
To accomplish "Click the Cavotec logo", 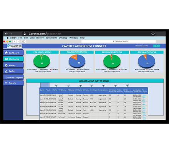I will coord(14,46).
